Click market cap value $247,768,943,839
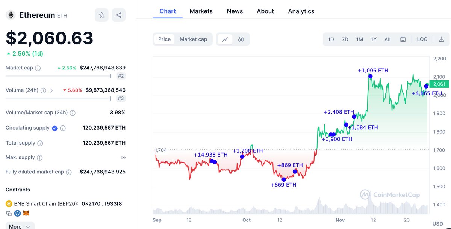 [103, 68]
